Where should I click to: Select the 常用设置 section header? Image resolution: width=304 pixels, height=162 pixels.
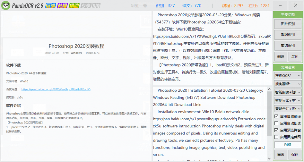point(288,67)
